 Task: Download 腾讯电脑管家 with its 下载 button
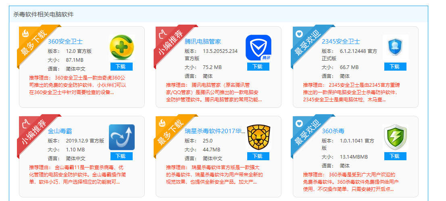[258, 66]
